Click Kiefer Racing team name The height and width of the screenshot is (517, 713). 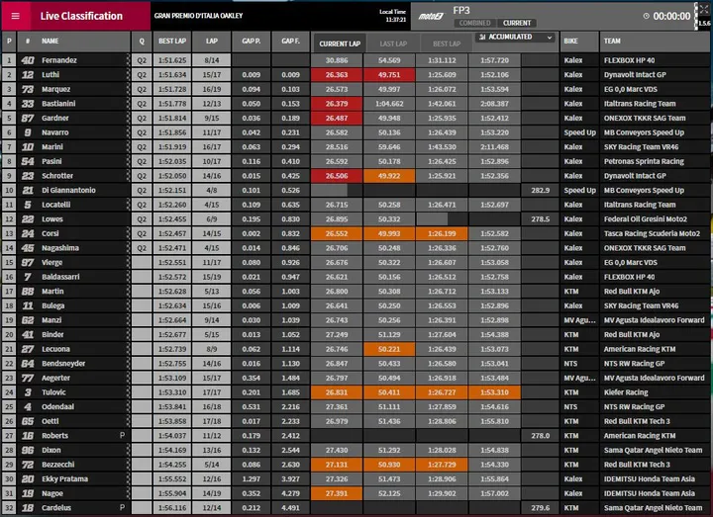626,392
